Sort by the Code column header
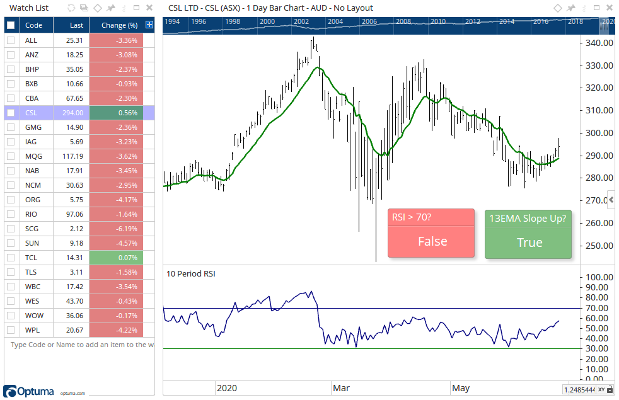 click(37, 25)
